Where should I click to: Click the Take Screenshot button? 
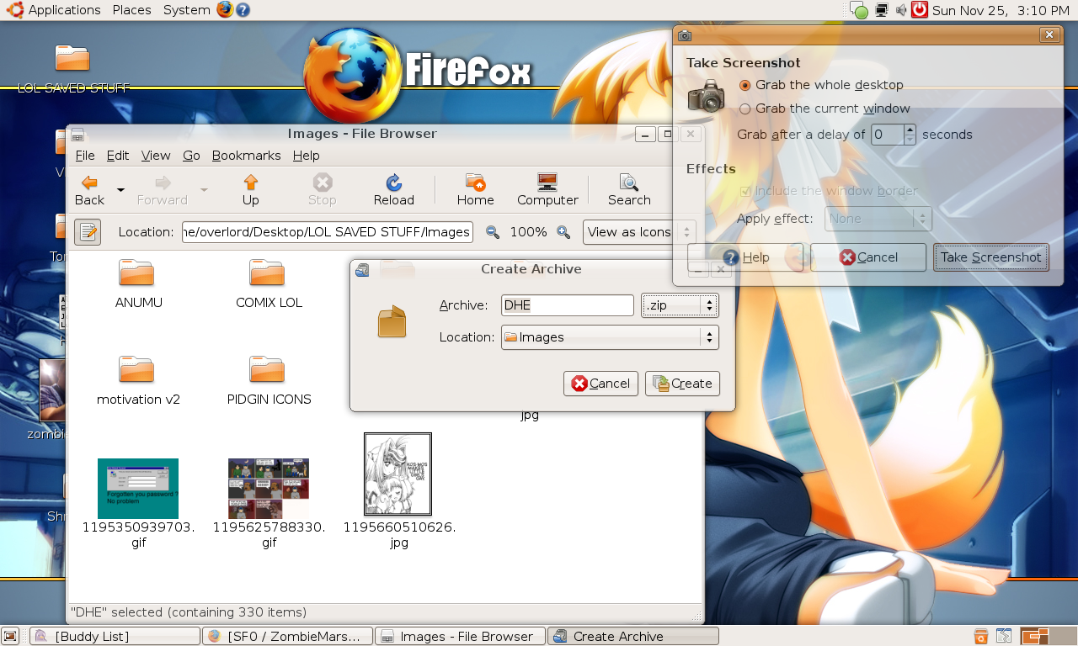[990, 257]
